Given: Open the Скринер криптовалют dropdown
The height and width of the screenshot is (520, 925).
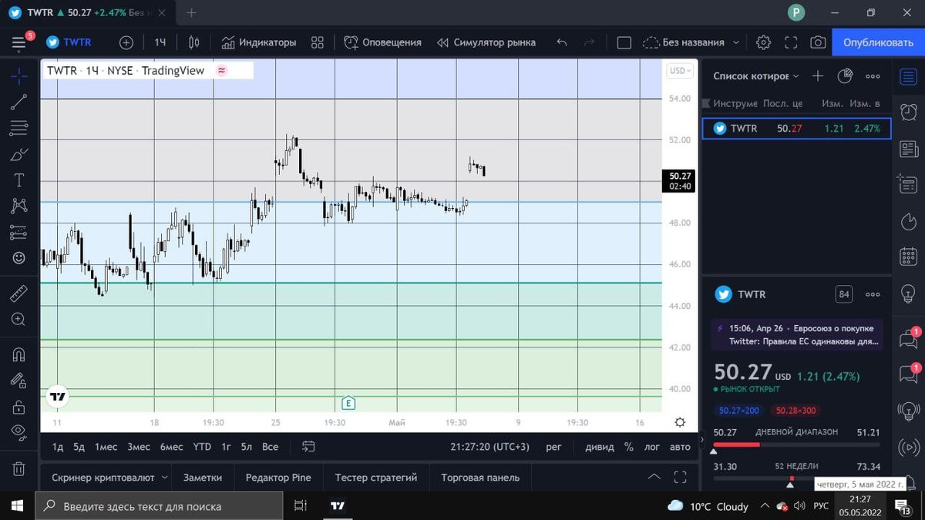Looking at the screenshot, I should point(109,478).
